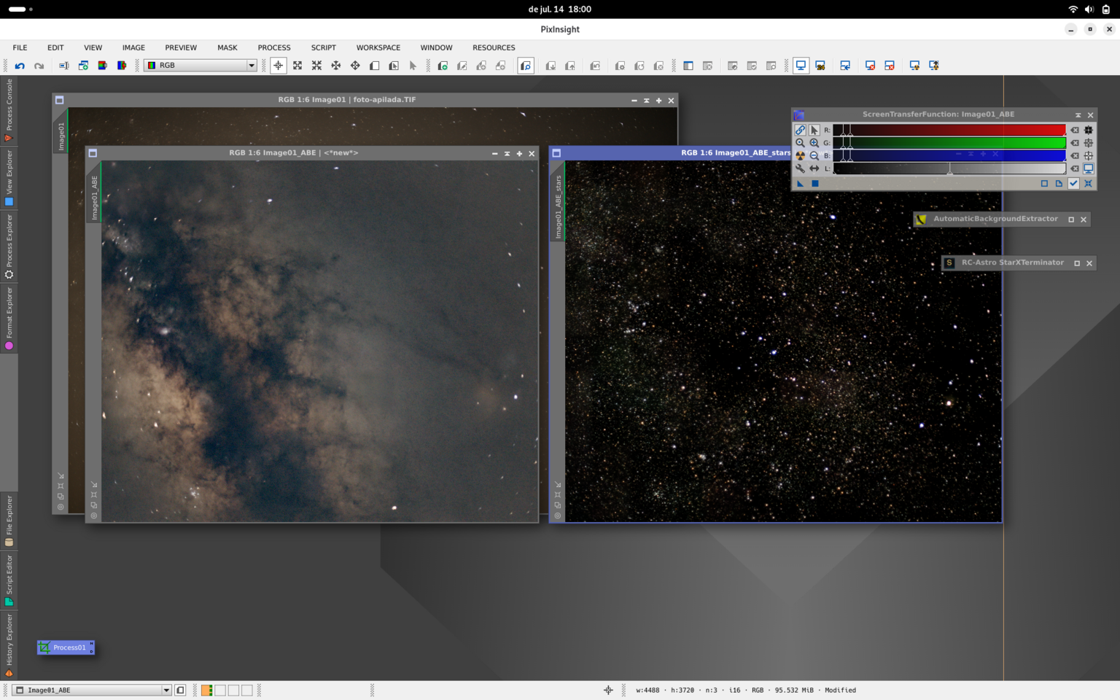
Task: Open the Script Editor side panel
Action: click(9, 580)
